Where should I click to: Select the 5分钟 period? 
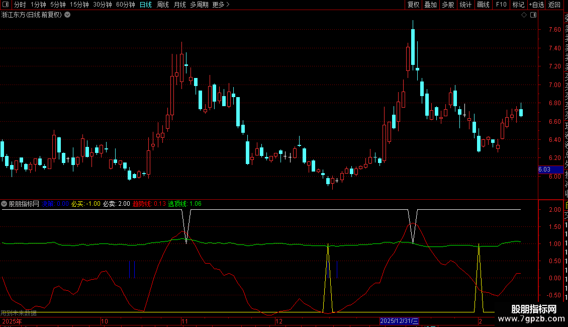coord(58,5)
